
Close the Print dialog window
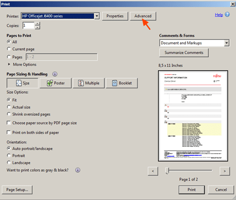233,4
